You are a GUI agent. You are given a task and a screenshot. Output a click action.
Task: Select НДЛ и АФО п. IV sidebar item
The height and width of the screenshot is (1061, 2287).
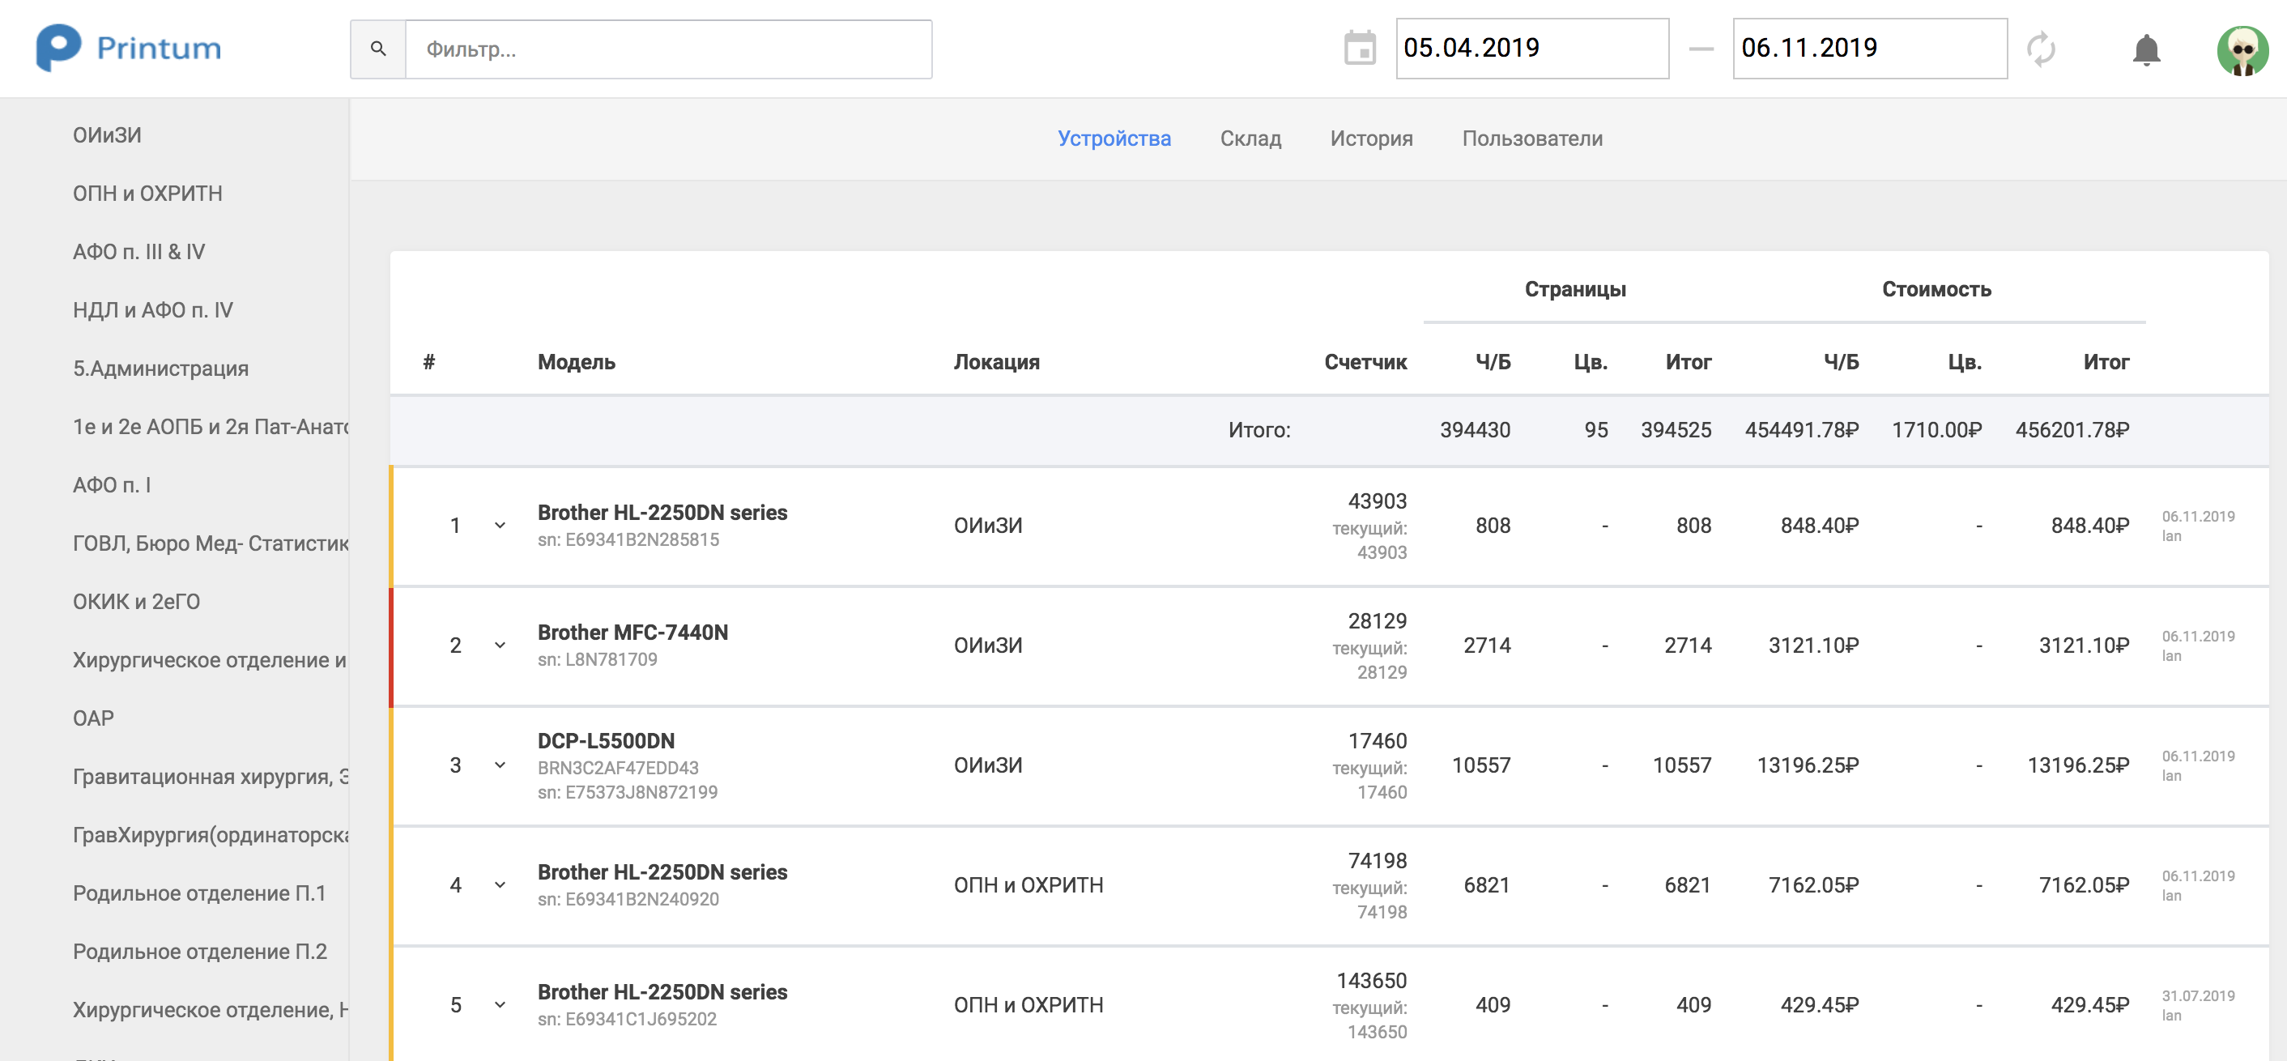153,310
